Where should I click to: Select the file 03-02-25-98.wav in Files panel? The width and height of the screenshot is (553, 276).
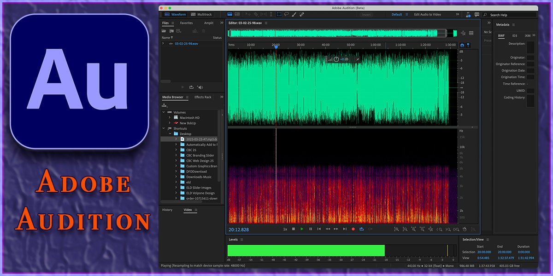[x=186, y=44]
